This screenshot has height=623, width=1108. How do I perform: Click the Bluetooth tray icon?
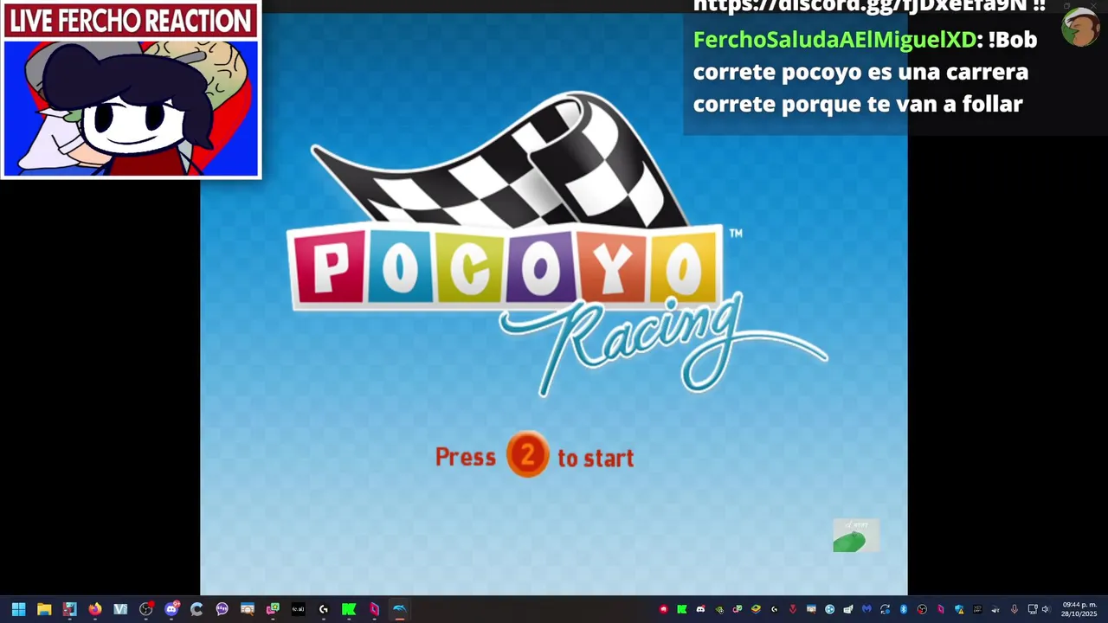[904, 609]
